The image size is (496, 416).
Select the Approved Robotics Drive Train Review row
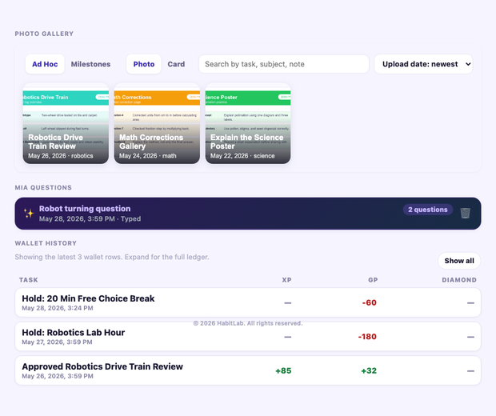[x=248, y=370]
